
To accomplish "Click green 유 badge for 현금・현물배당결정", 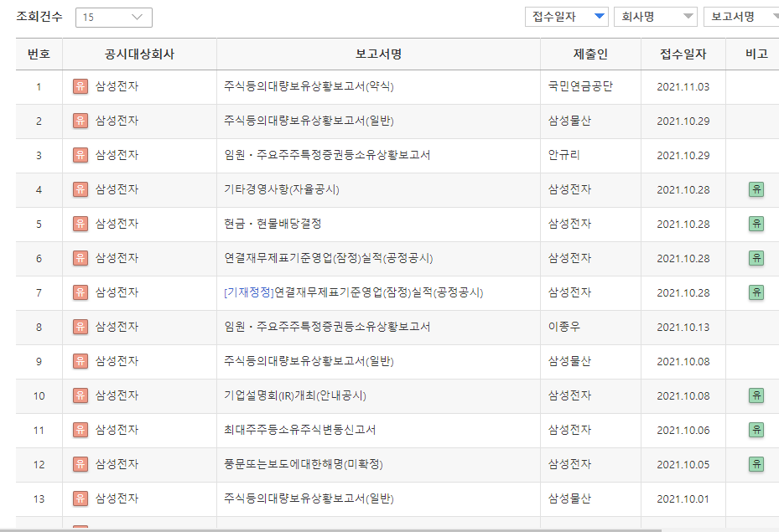I will click(756, 224).
